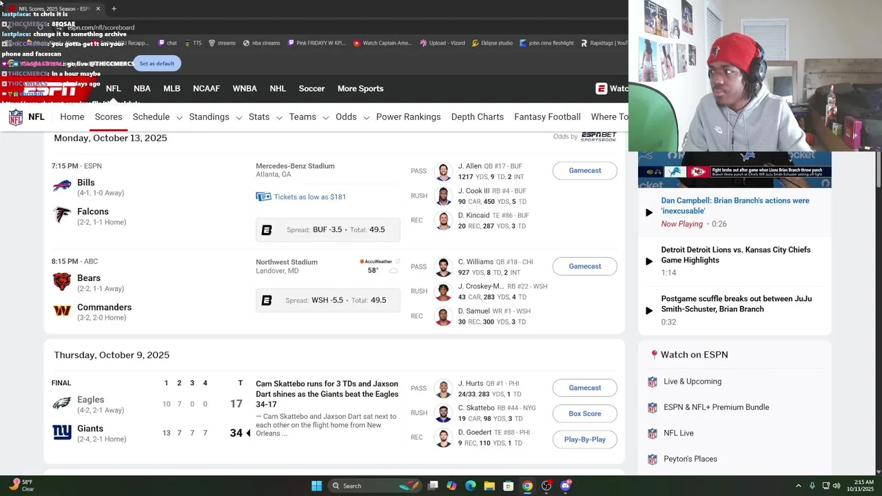
Task: Click the Set as default button
Action: (x=157, y=63)
